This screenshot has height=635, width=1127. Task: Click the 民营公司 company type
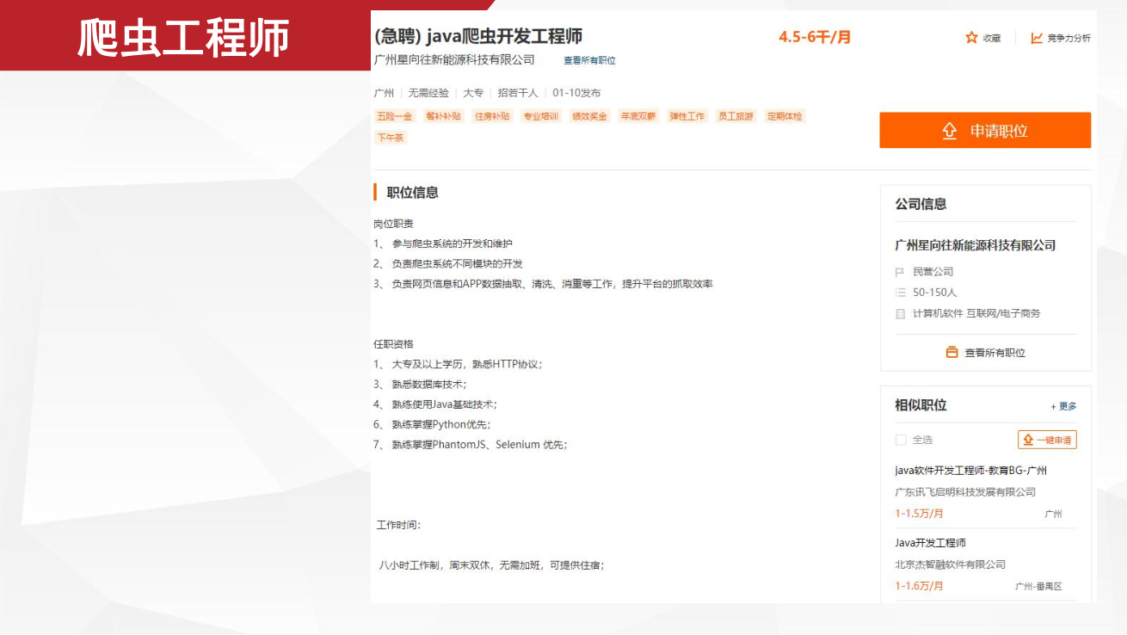click(x=933, y=272)
